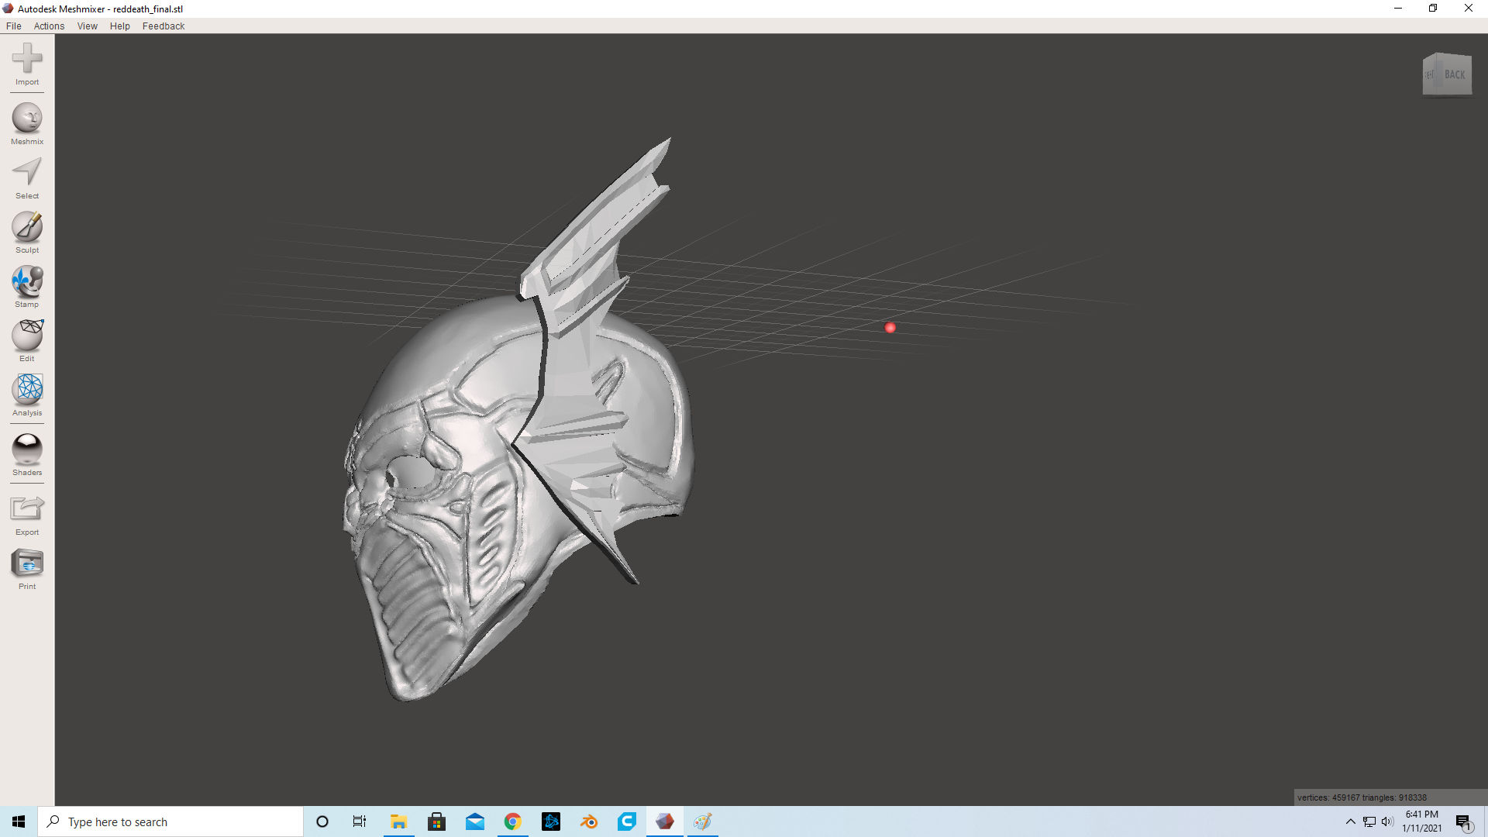Open Blender from the taskbar
Image resolution: width=1488 pixels, height=837 pixels.
589,821
